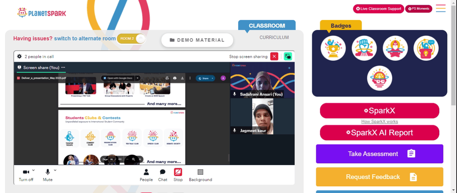Click Jagmeet kaur video tile
The height and width of the screenshot is (193, 457).
tap(262, 116)
